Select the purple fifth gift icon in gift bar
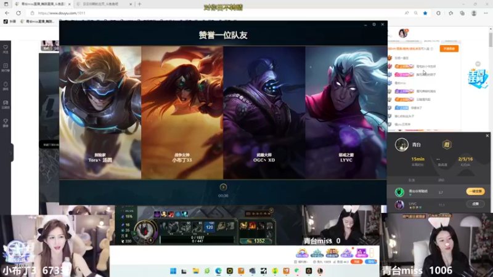The image size is (493, 277). click(x=361, y=252)
